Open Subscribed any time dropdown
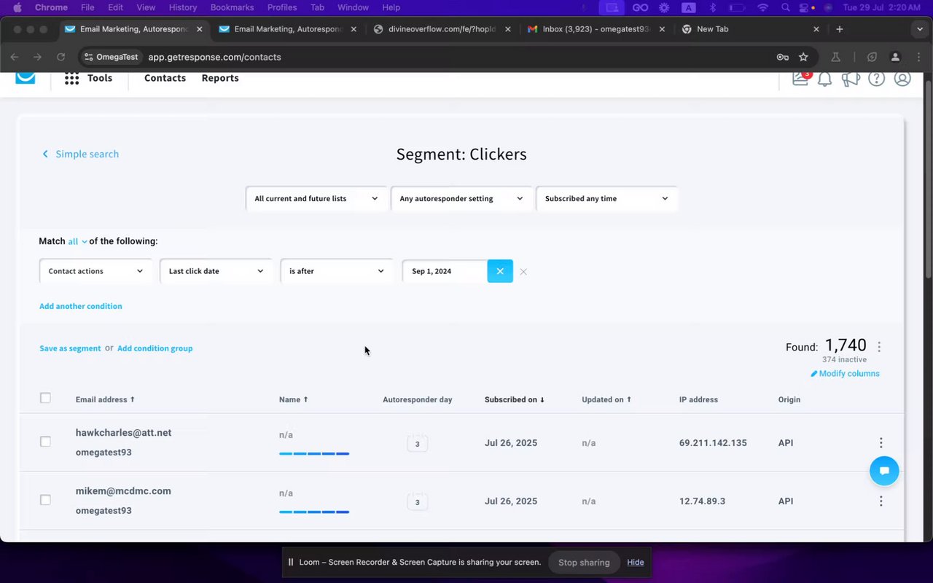933x583 pixels. tap(606, 198)
